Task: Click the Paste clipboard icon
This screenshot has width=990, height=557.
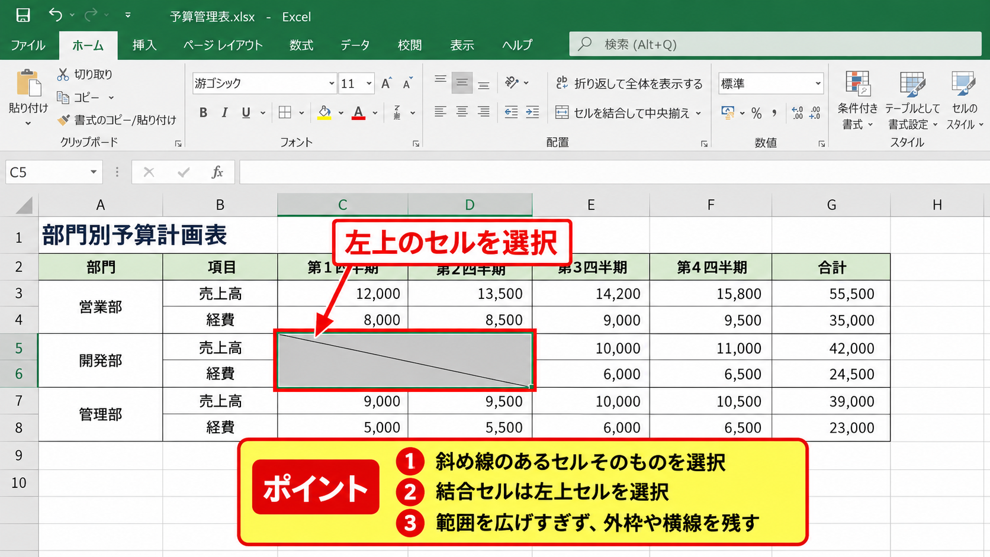Action: point(28,83)
